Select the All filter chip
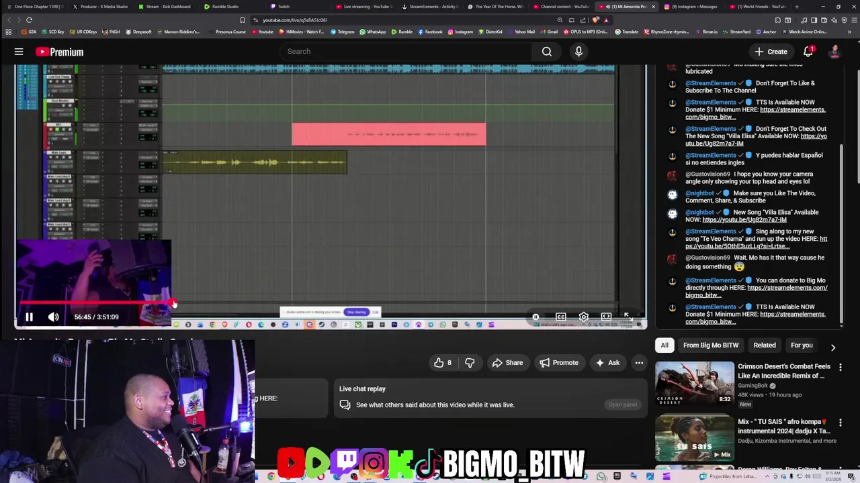Viewport: 860px width, 483px height. coord(664,345)
